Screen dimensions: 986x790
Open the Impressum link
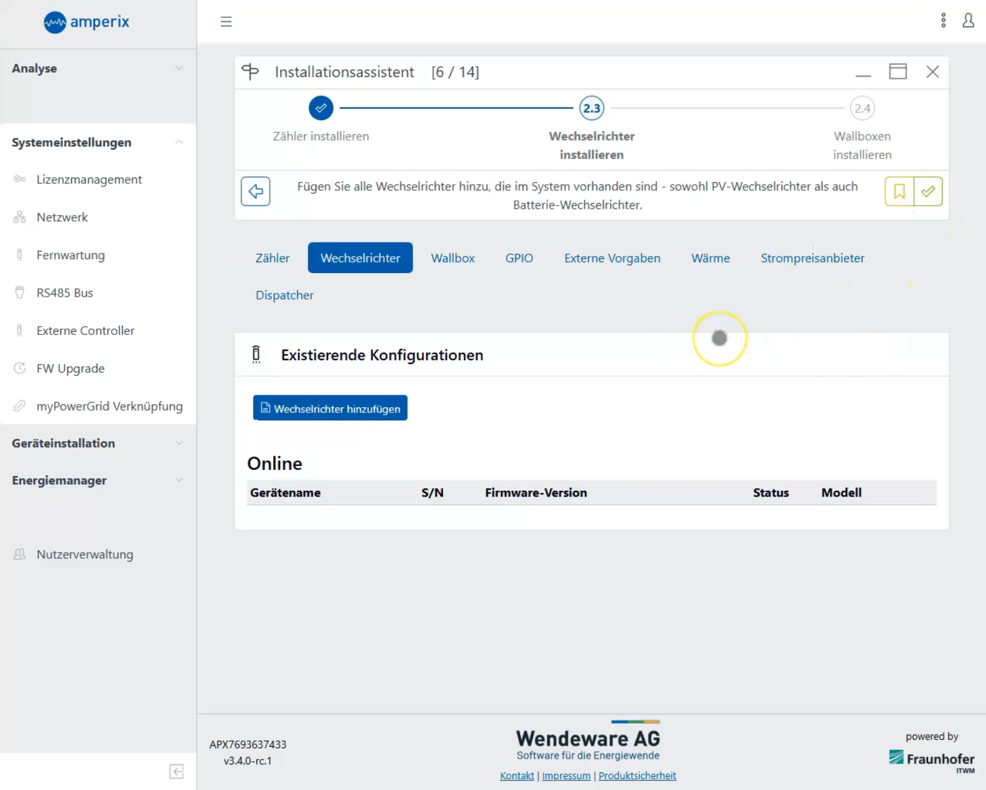[x=567, y=775]
